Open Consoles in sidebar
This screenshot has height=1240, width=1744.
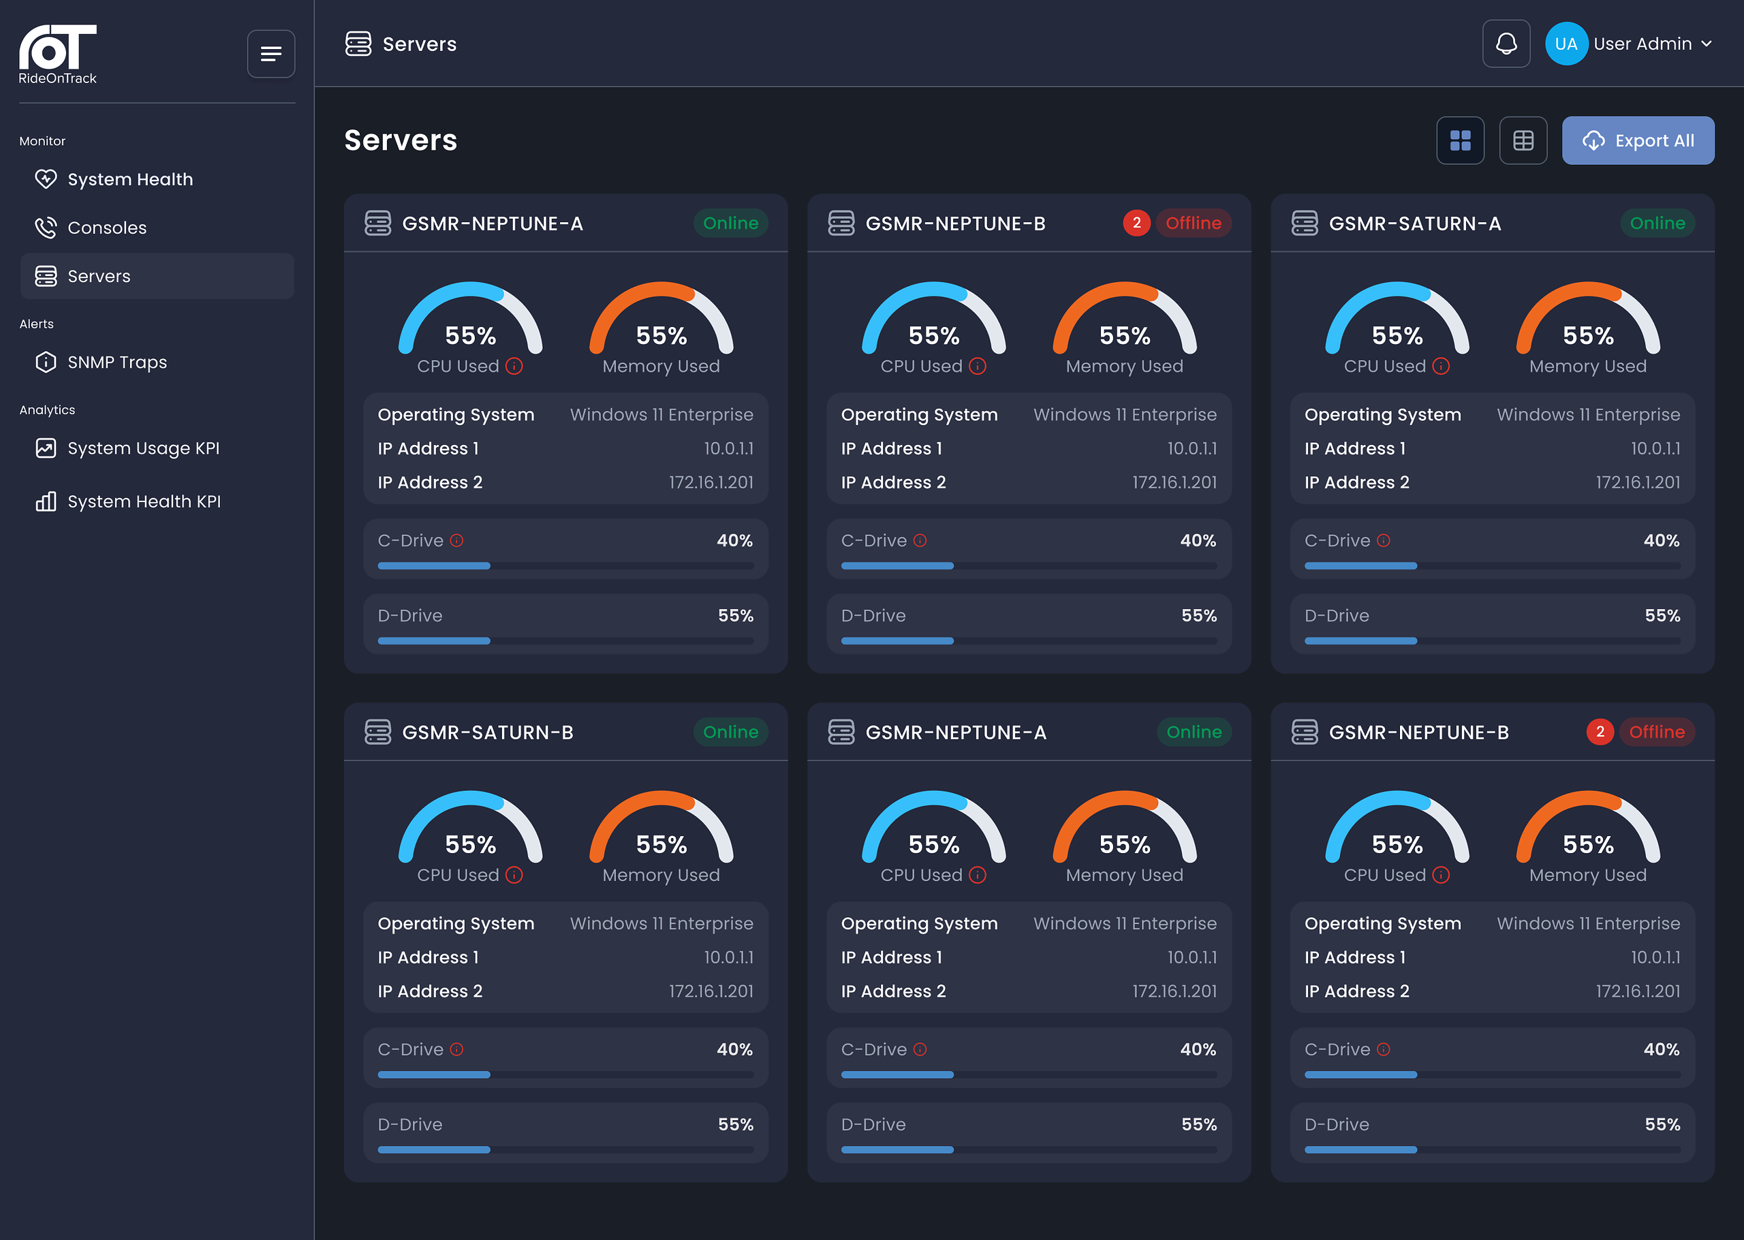coord(157,228)
